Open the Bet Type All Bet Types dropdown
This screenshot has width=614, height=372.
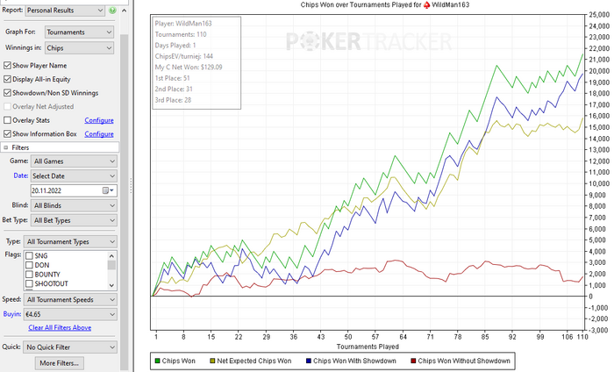(74, 220)
